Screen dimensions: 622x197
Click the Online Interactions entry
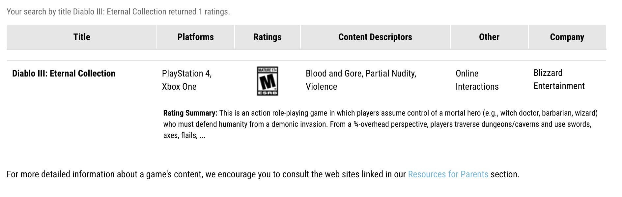(x=477, y=80)
